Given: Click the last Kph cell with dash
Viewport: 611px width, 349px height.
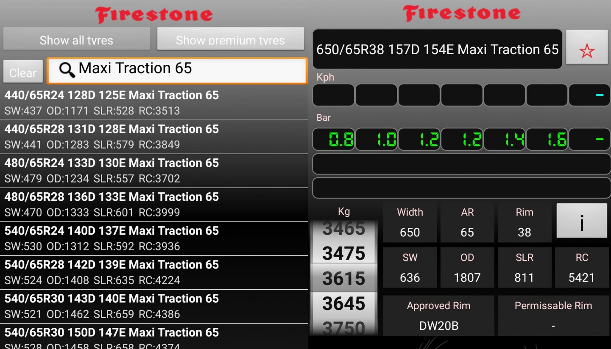Looking at the screenshot, I should [590, 95].
